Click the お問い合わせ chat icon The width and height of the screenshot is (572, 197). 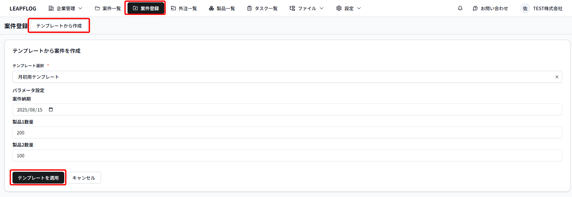(x=475, y=9)
